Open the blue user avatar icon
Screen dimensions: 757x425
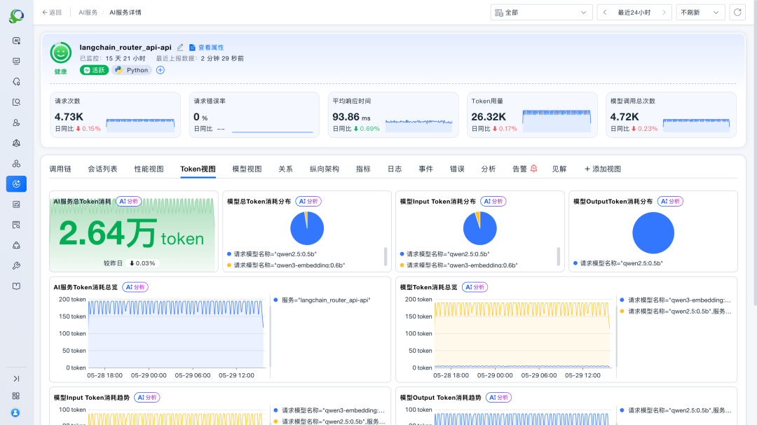[x=15, y=413]
